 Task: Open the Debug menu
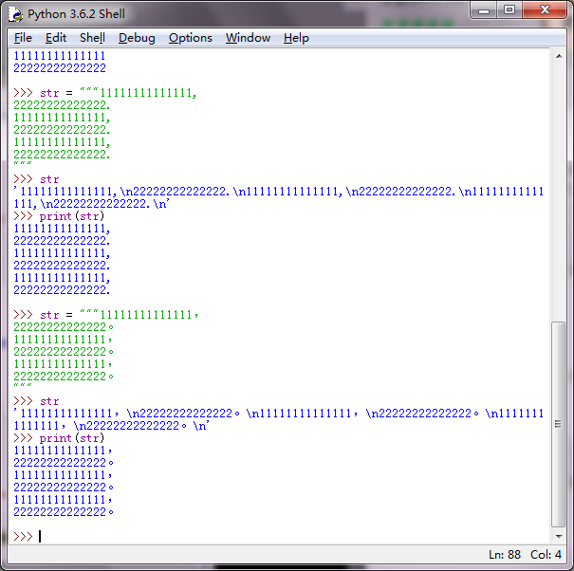click(137, 38)
